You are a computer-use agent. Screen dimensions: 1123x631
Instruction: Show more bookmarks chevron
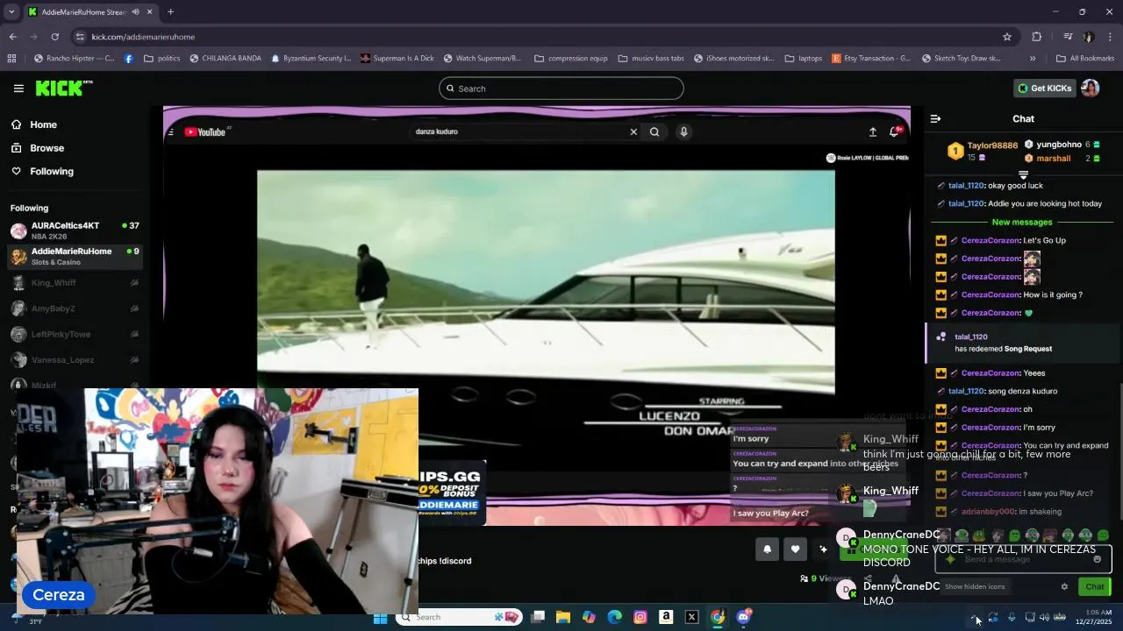pyautogui.click(x=1033, y=59)
